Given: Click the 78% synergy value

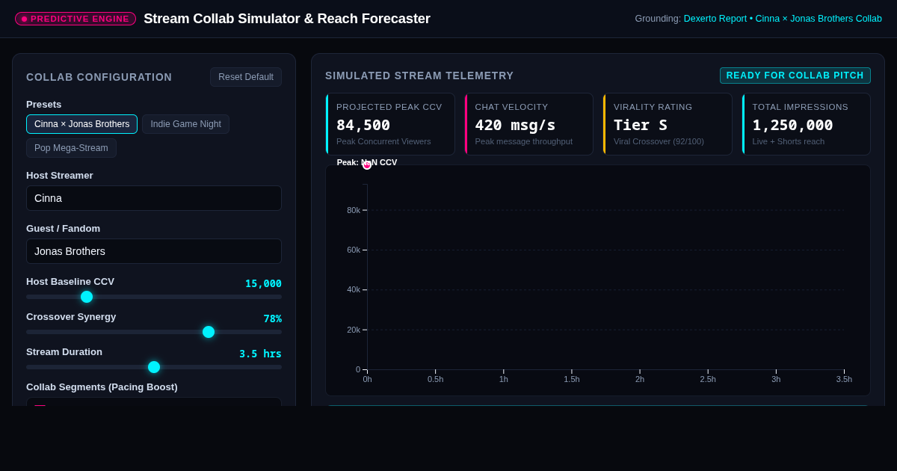Looking at the screenshot, I should pos(272,318).
